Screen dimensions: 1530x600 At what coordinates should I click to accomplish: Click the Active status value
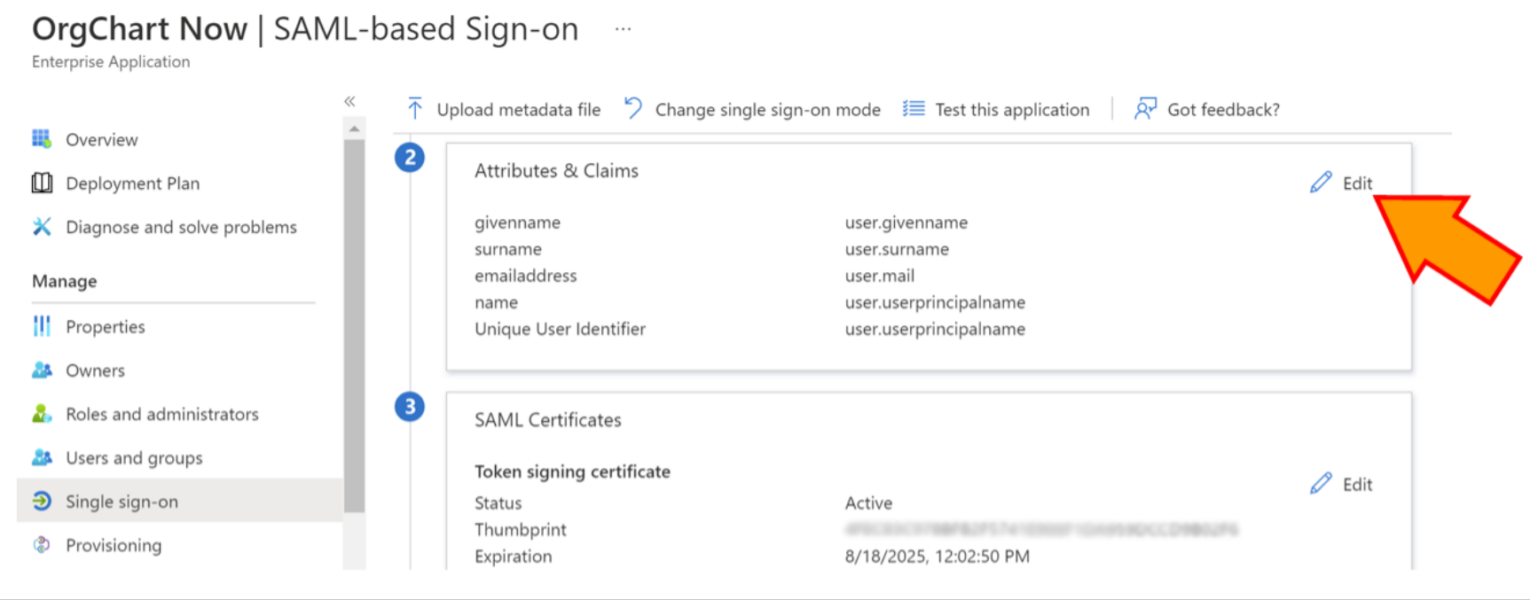[x=868, y=503]
